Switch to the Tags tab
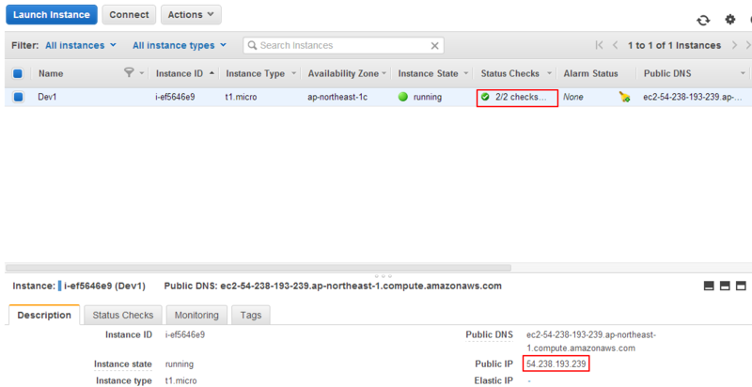This screenshot has height=387, width=752. coord(251,316)
